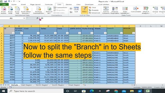Open Branch column filter dropdown

pos(121,33)
